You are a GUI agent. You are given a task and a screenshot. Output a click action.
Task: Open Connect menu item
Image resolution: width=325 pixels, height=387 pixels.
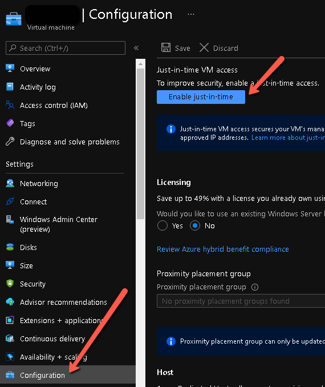33,201
